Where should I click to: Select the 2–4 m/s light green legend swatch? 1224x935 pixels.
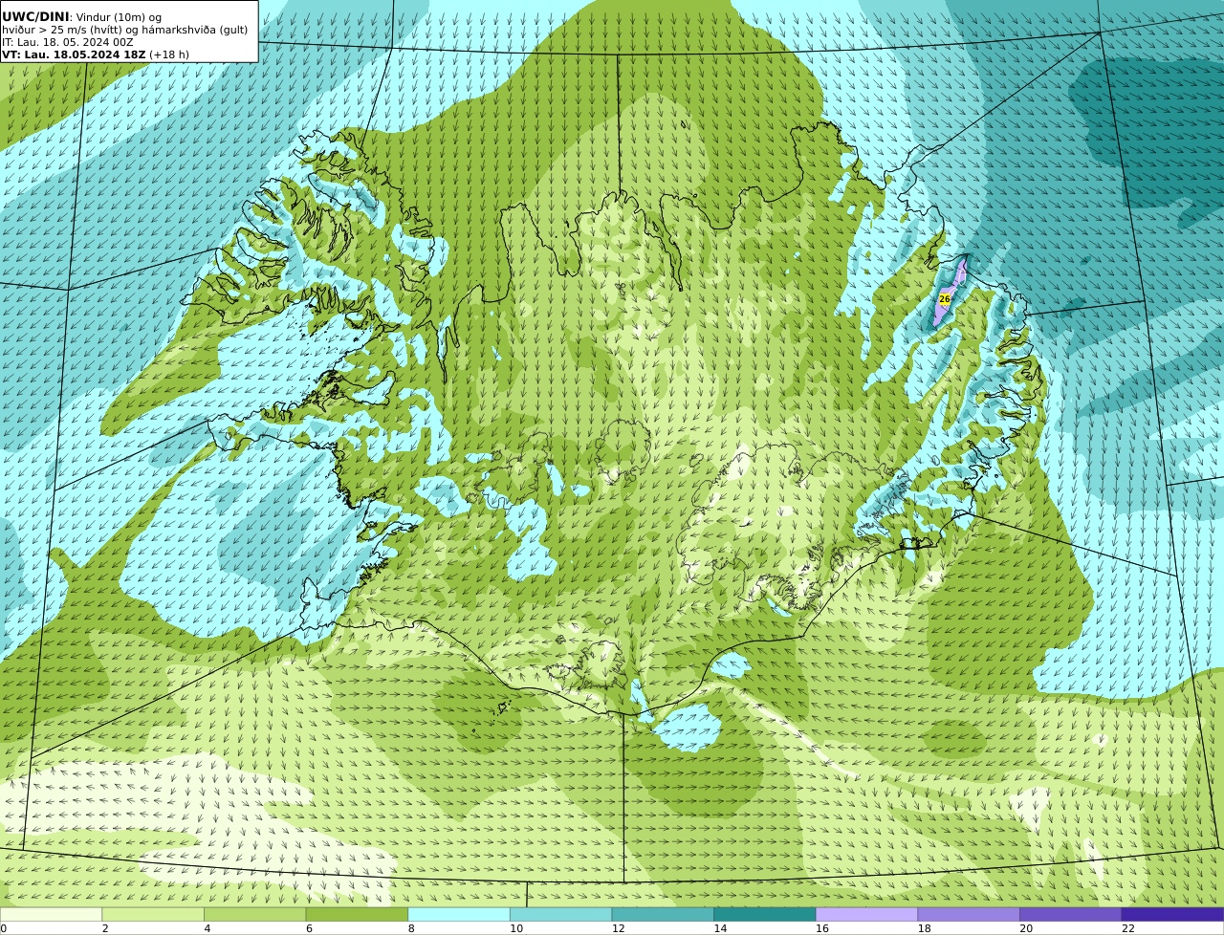[x=153, y=914]
